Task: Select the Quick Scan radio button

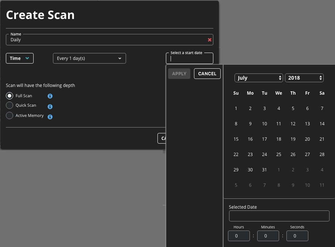Action: click(x=9, y=105)
